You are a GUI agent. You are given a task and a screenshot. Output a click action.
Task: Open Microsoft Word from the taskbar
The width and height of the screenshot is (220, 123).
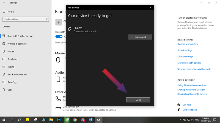coord(91,120)
